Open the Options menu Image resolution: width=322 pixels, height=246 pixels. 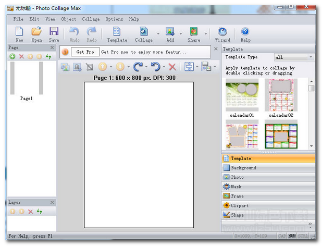[x=114, y=19]
